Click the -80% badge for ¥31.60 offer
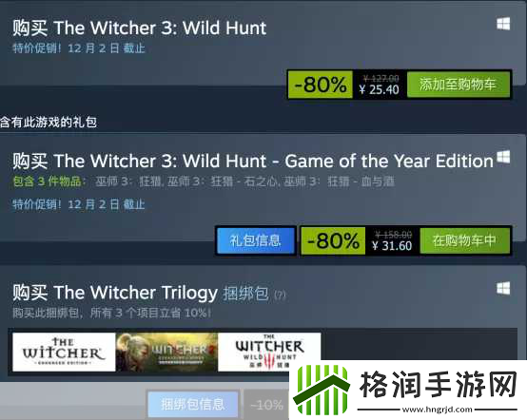This screenshot has width=527, height=420. coord(333,240)
